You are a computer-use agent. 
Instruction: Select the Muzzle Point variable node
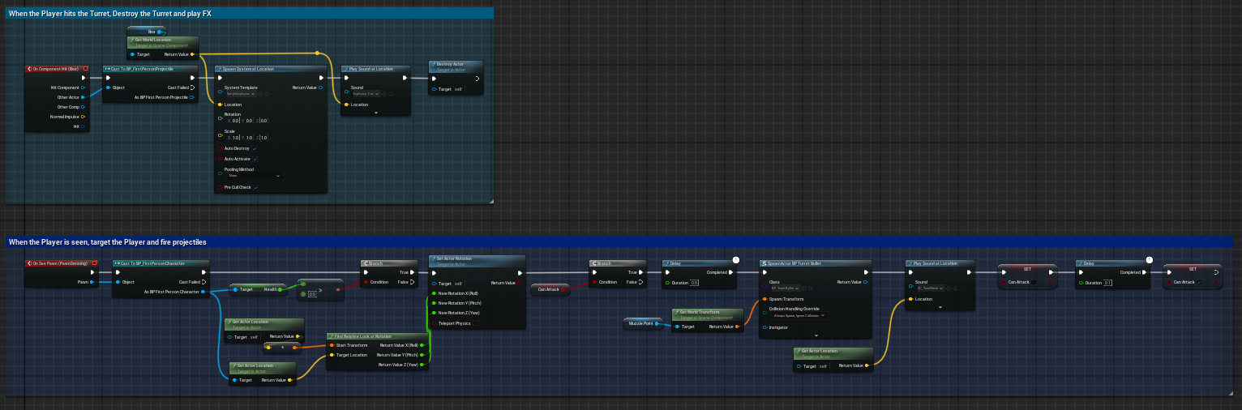(x=643, y=323)
